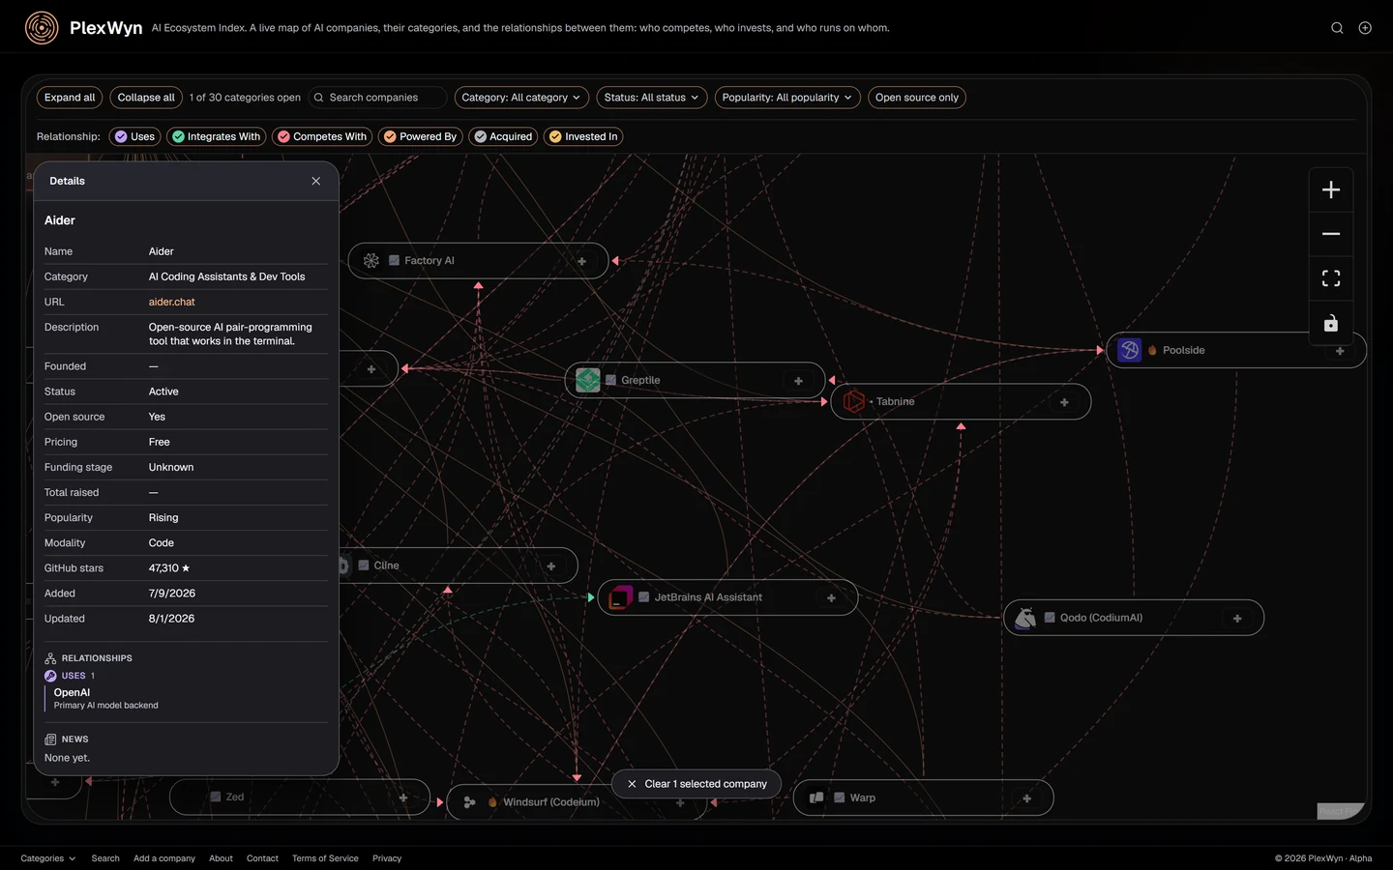1393x870 pixels.
Task: Tick the Cline node checkbox
Action: coord(364,565)
